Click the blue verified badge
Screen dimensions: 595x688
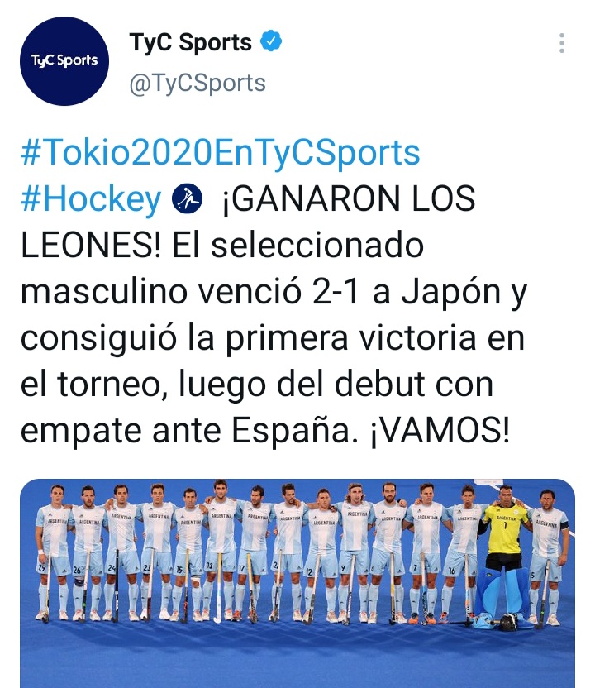(271, 41)
